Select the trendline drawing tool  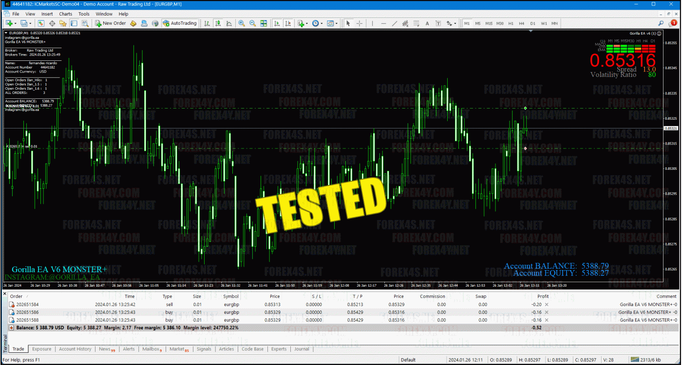[x=394, y=23]
